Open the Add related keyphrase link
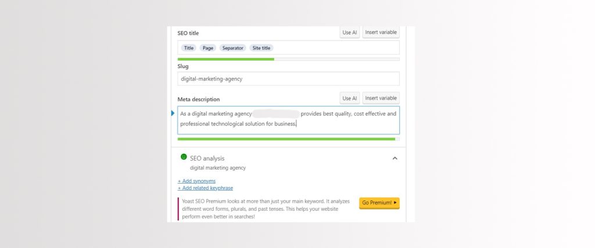Screen dimensions: 595x248 (205, 188)
